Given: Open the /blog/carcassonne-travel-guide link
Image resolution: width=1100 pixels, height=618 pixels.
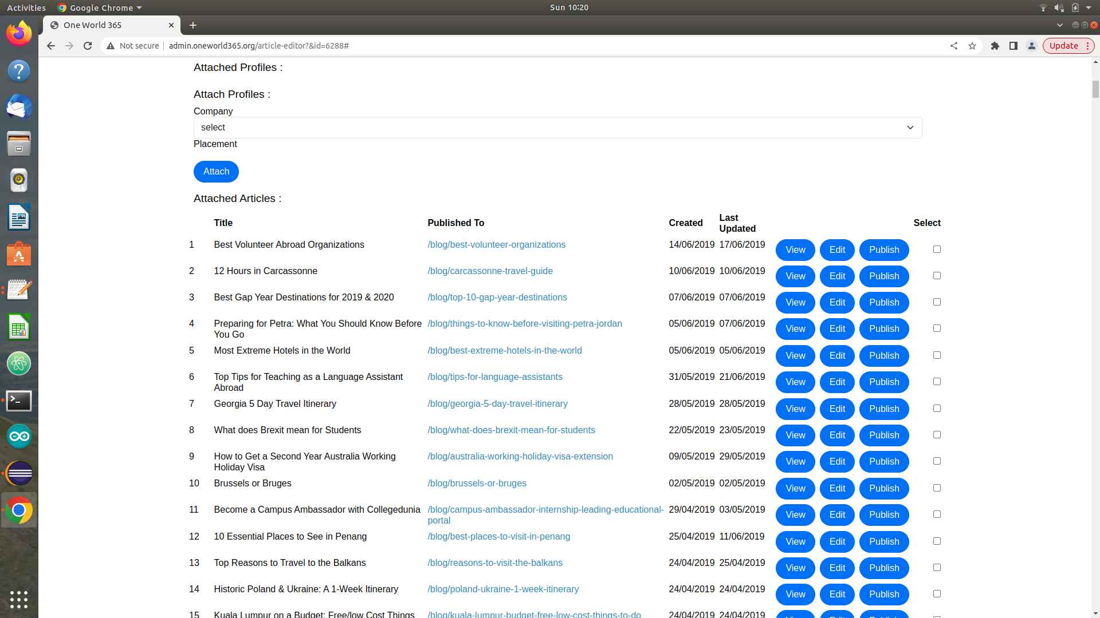Looking at the screenshot, I should click(490, 271).
